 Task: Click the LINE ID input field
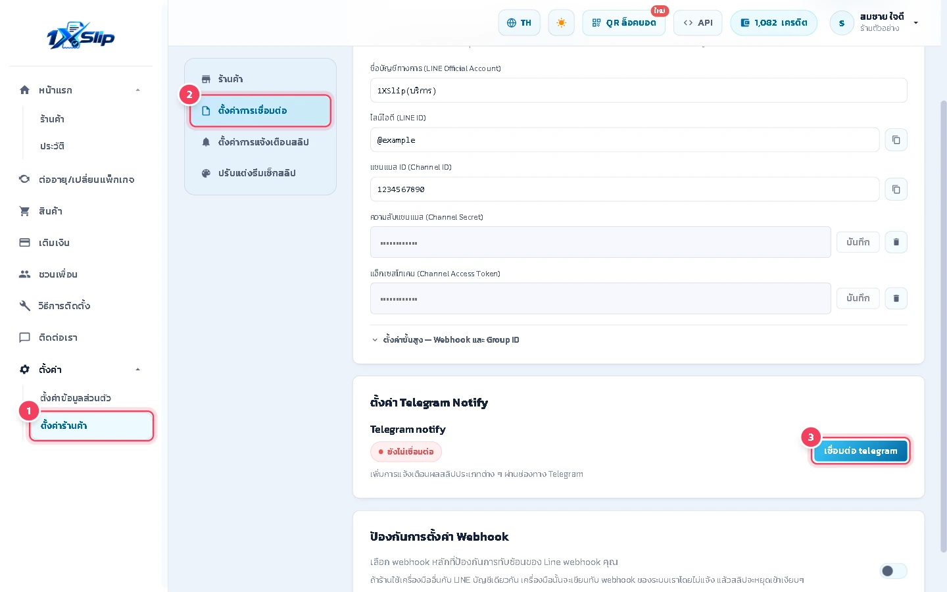click(625, 139)
